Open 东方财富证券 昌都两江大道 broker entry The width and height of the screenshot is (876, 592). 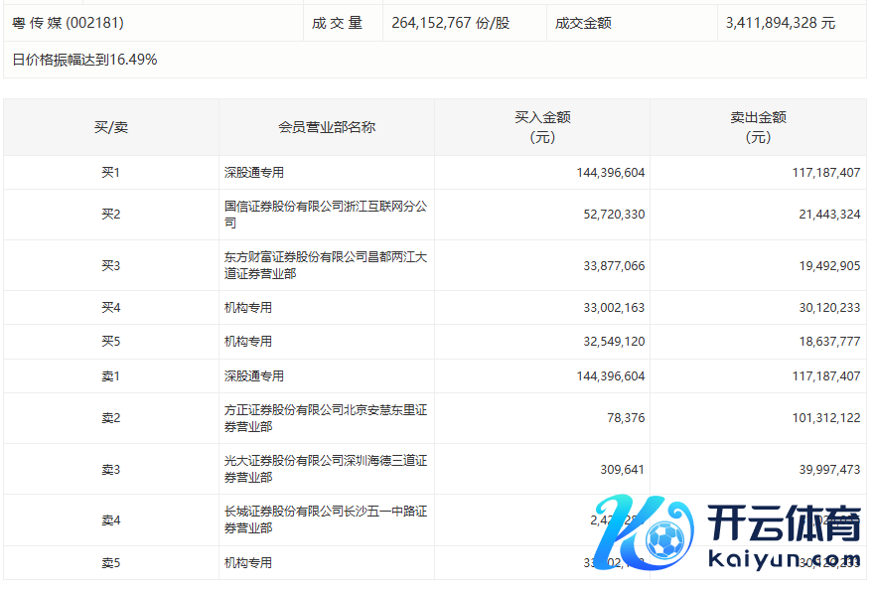tap(326, 265)
